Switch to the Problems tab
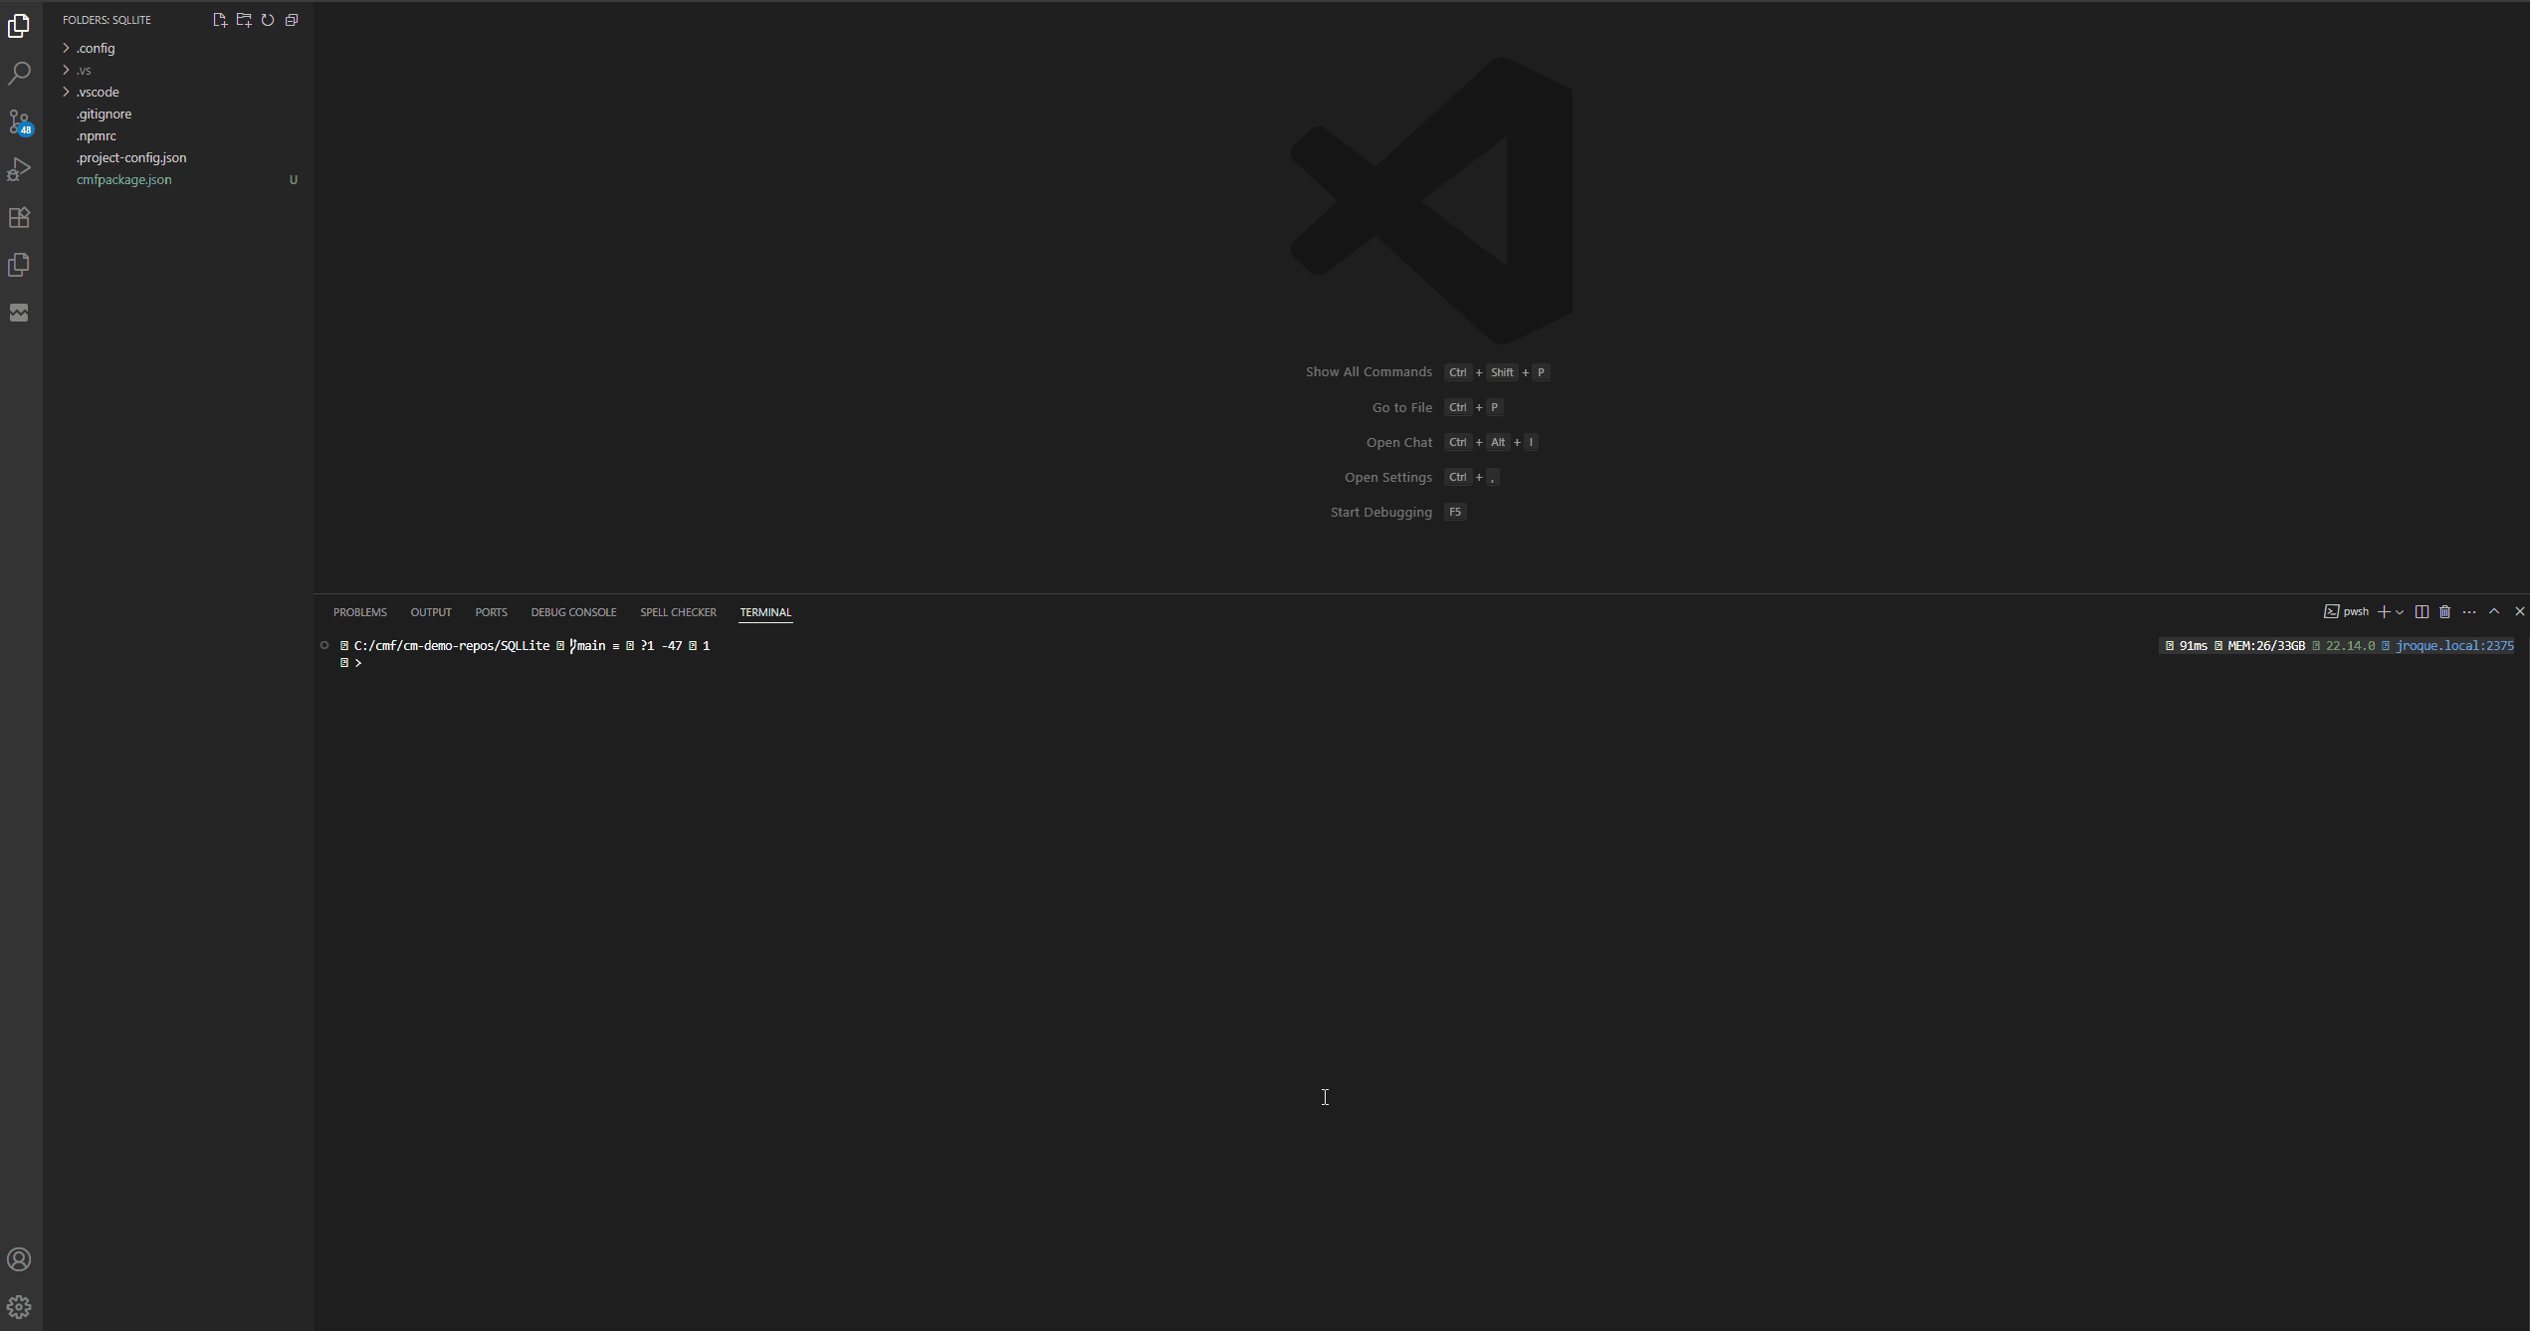2530x1331 pixels. [359, 612]
